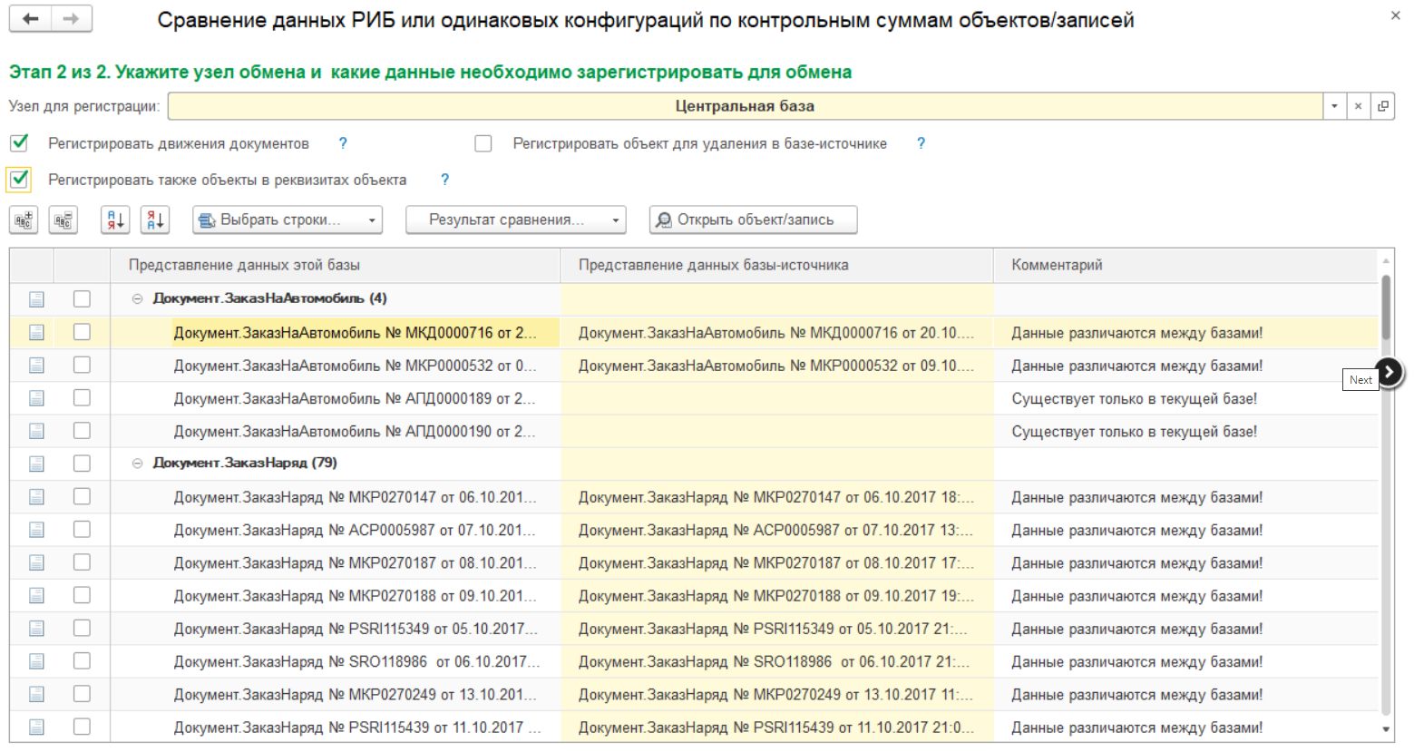Click the back navigation arrow

point(31,19)
